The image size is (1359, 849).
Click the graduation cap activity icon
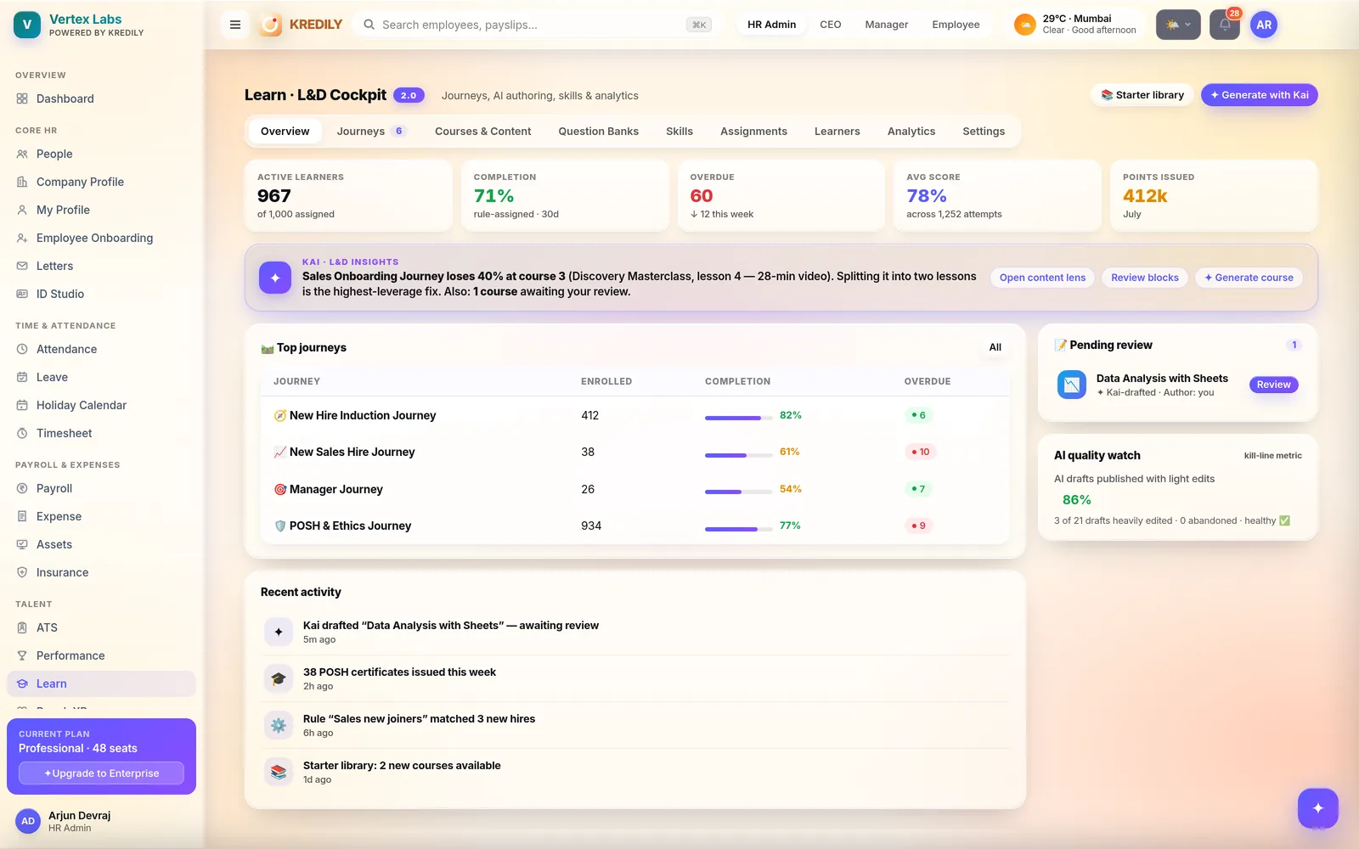pos(278,678)
